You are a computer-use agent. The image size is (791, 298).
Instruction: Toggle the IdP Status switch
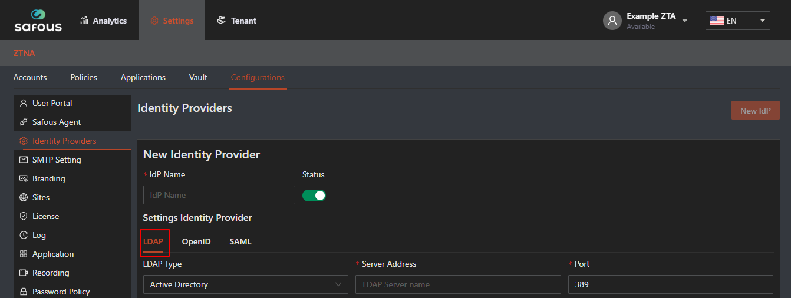coord(314,196)
